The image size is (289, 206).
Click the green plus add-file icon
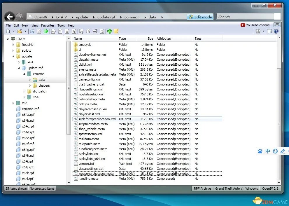pyautogui.click(x=110, y=31)
